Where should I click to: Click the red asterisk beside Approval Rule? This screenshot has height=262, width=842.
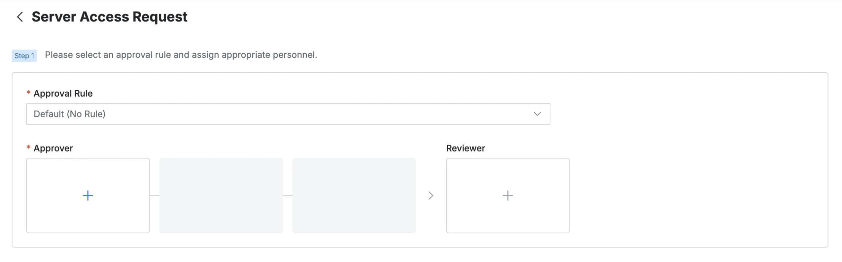pyautogui.click(x=28, y=93)
